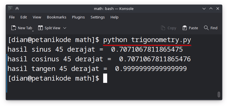This screenshot has width=228, height=107.
Task: Open the Help menu
Action: click(115, 17)
